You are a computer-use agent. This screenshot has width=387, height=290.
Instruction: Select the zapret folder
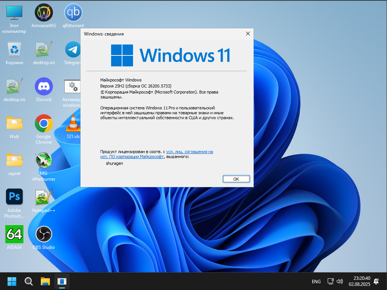coord(14,164)
